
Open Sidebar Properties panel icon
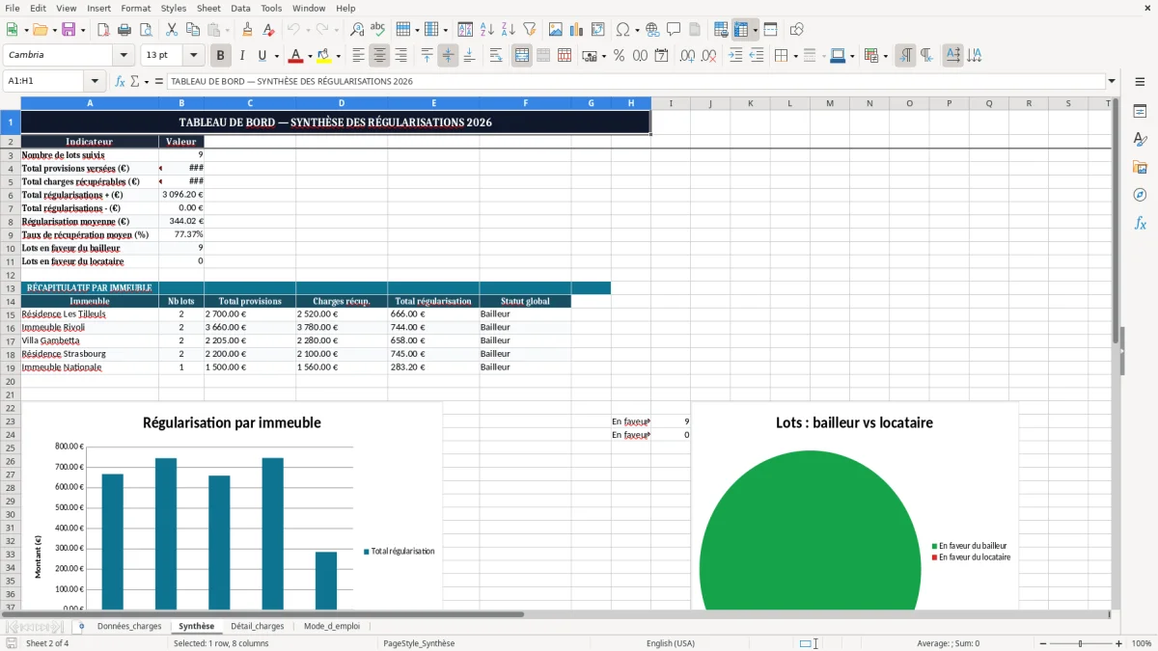point(1140,112)
